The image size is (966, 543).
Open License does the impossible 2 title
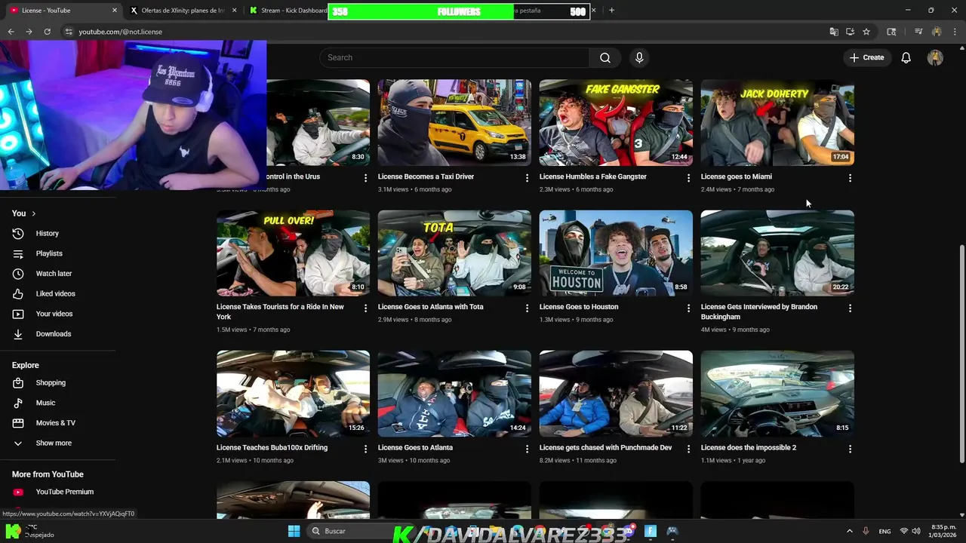(x=749, y=447)
